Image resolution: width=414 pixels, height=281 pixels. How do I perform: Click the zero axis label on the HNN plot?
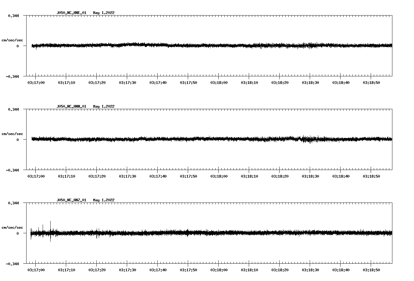coord(18,140)
